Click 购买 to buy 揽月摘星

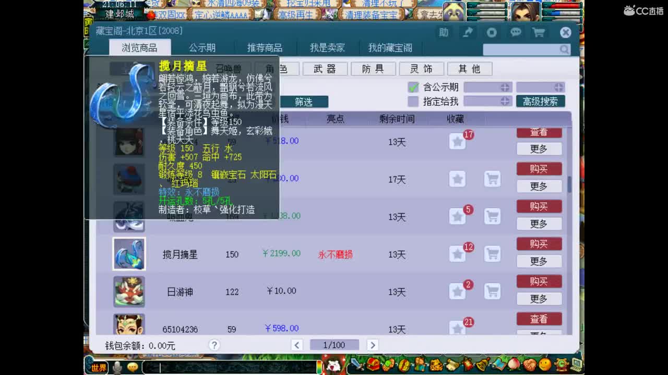click(539, 244)
